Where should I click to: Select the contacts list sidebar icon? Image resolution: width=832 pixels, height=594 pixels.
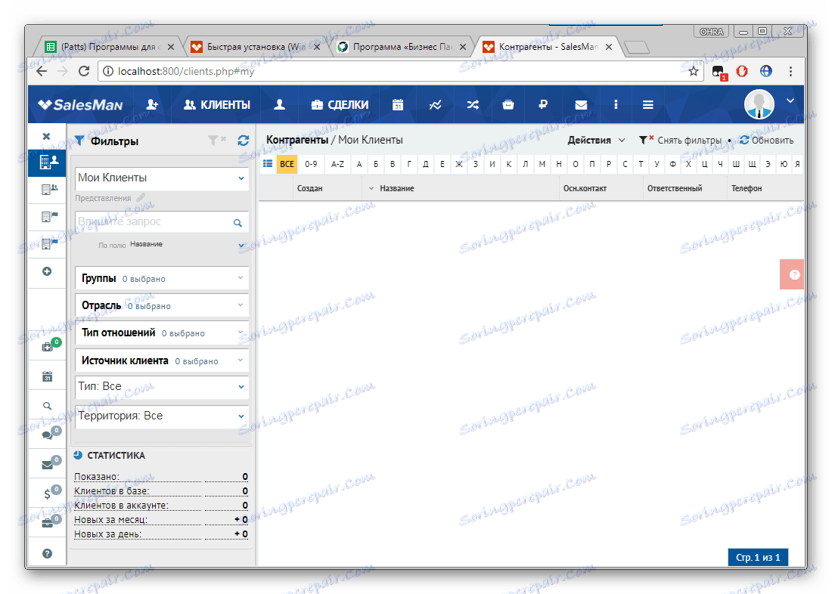point(49,189)
